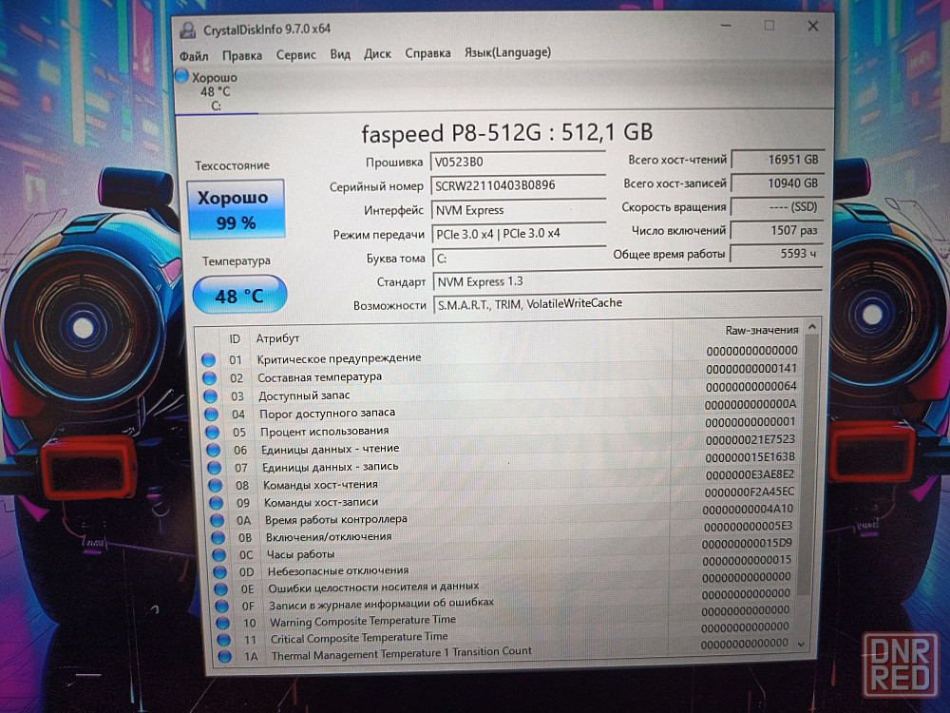
Task: Click Всего хост-записей value 10940 GB
Action: tap(777, 183)
